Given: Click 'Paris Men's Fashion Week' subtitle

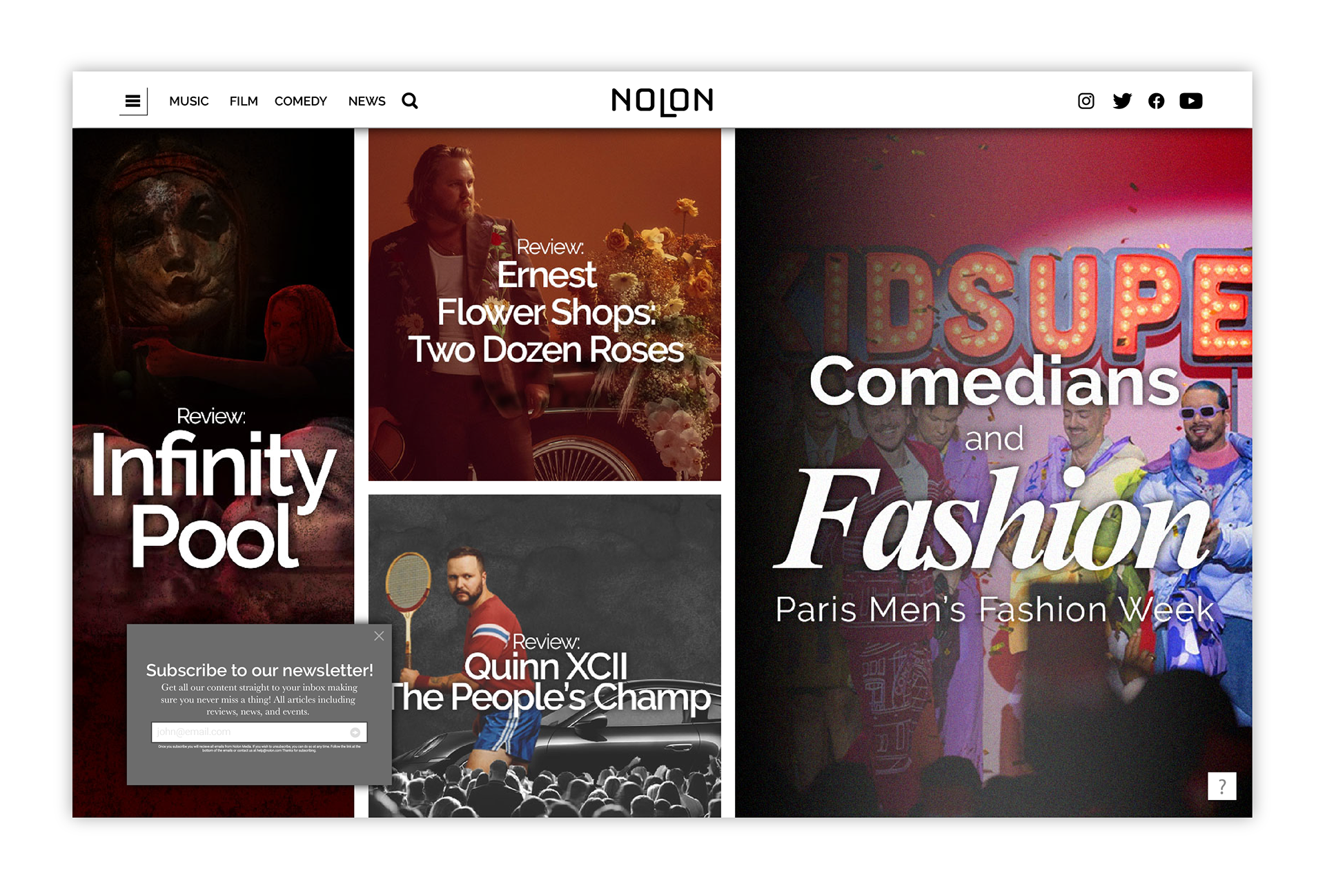Looking at the screenshot, I should click(994, 609).
